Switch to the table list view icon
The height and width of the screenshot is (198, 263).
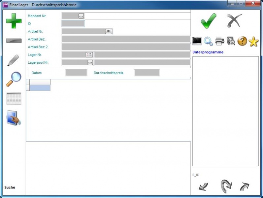pyautogui.click(x=14, y=99)
